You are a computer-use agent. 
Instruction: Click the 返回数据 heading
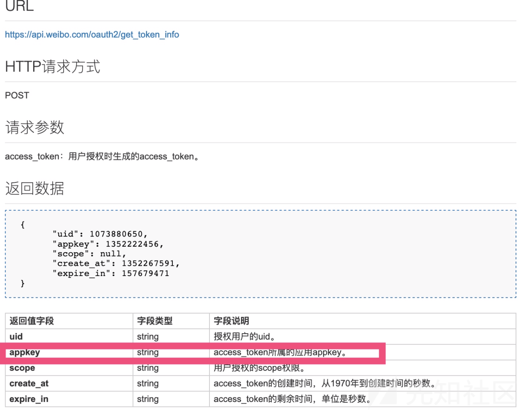pos(35,188)
